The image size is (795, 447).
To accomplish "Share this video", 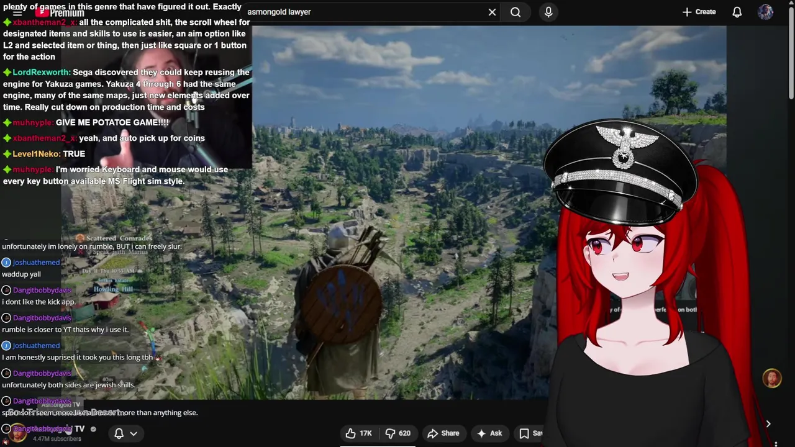I will (x=443, y=433).
